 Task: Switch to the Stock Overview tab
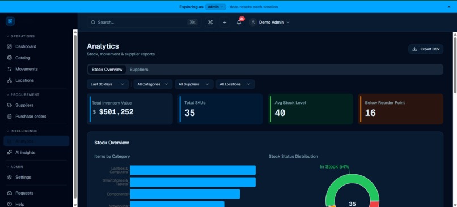click(x=107, y=70)
